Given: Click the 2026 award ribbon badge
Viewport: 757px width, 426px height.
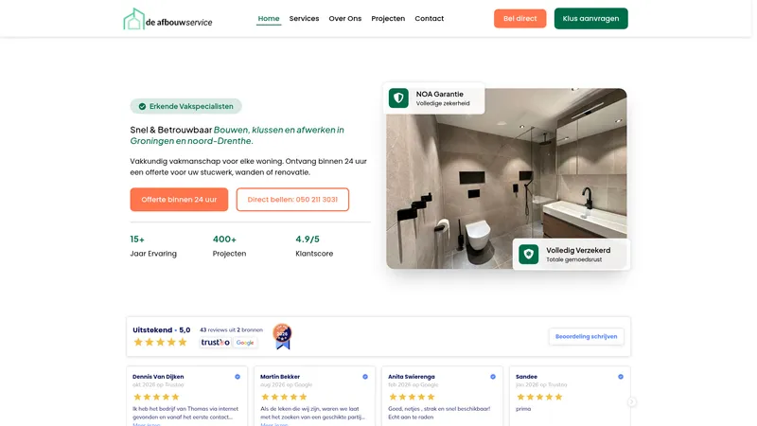Looking at the screenshot, I should click(x=282, y=337).
